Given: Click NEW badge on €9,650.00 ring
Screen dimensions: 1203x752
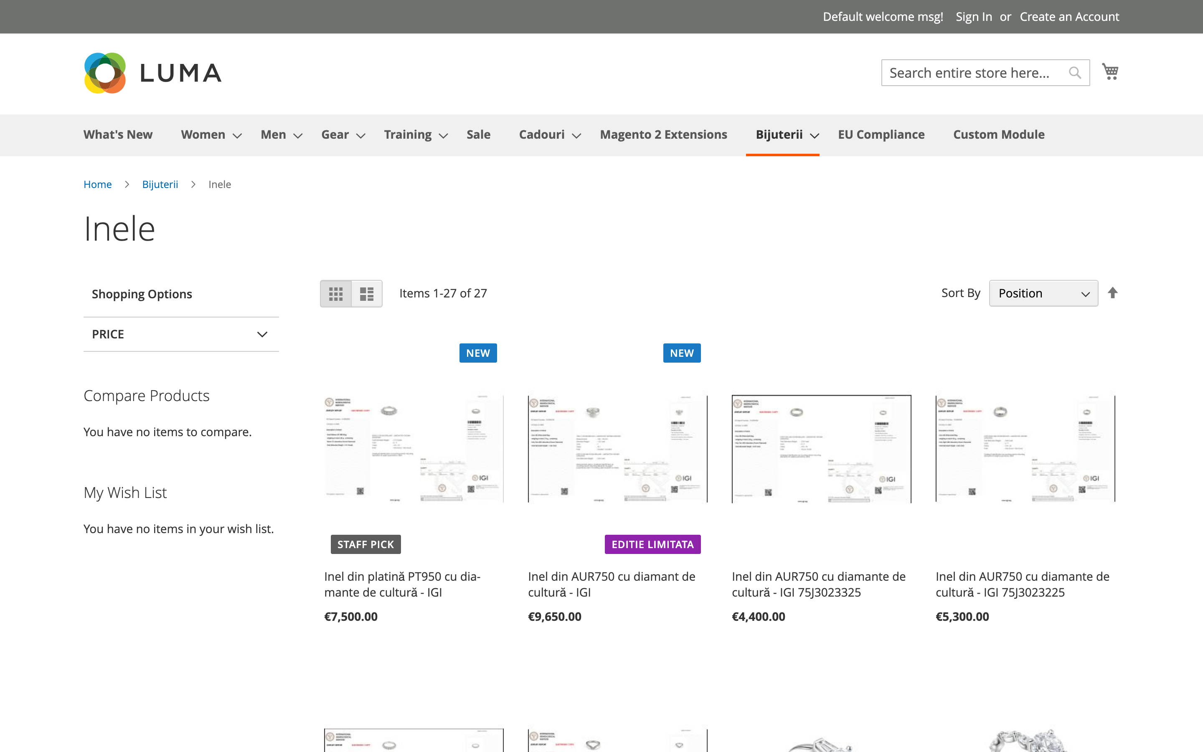Looking at the screenshot, I should tap(682, 353).
